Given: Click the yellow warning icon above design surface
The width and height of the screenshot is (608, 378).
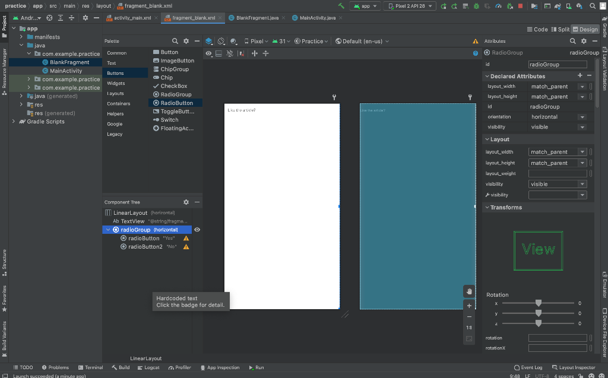Looking at the screenshot, I should 476,41.
